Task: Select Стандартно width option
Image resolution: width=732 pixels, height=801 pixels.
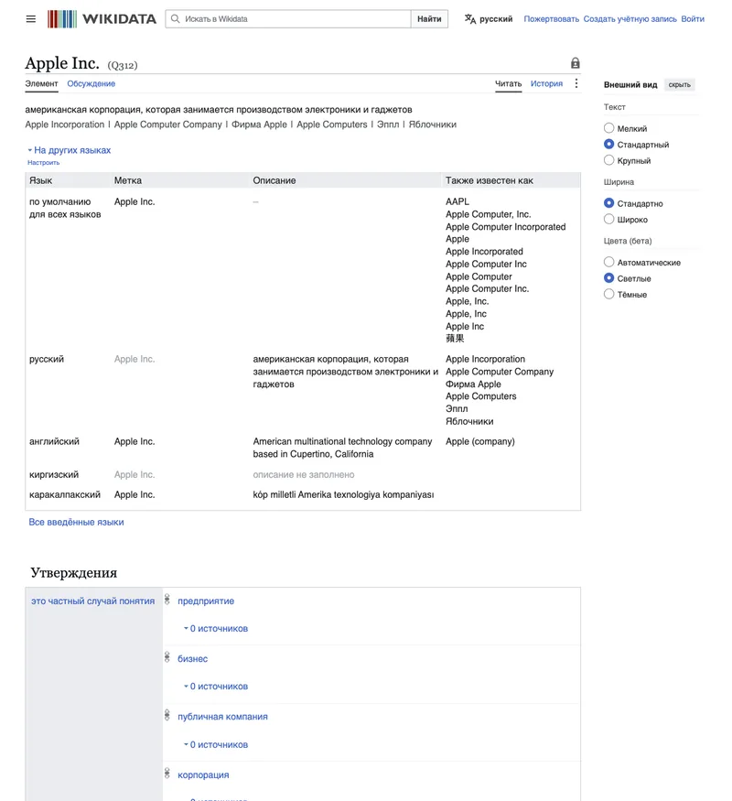Action: click(608, 203)
